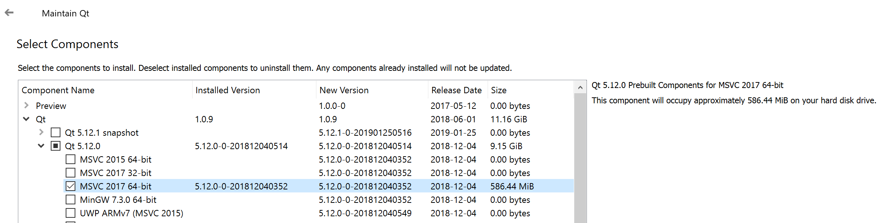Click the scrollbar up arrow

[x=580, y=88]
